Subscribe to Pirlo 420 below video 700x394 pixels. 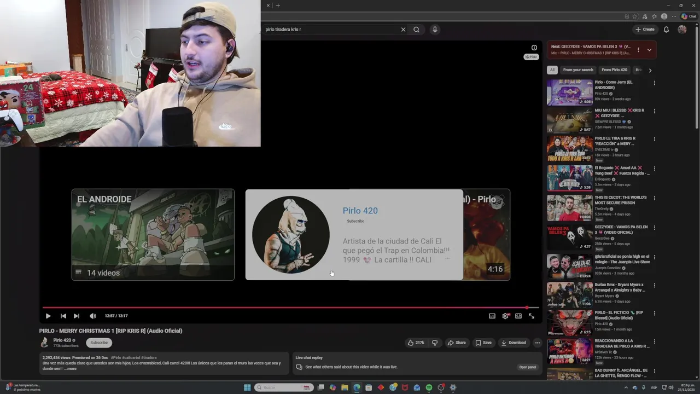99,343
